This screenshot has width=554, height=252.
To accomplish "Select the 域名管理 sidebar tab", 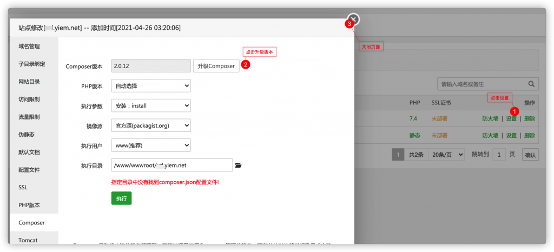I will click(34, 46).
